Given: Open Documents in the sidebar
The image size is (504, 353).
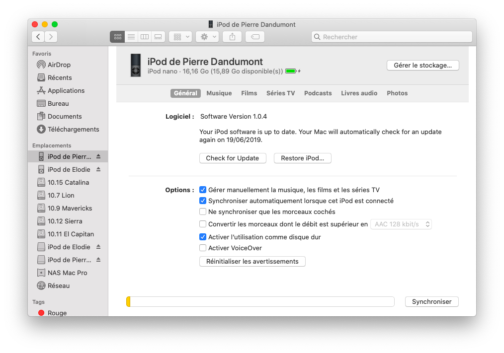Looking at the screenshot, I should pyautogui.click(x=68, y=116).
